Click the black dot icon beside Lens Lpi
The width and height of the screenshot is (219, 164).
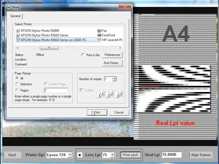pos(80,155)
